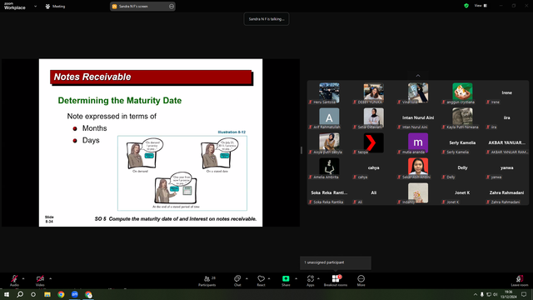Open File Explorer from taskbar
Image resolution: width=533 pixels, height=300 pixels.
point(47,294)
